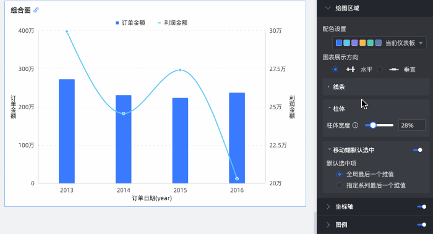Image resolution: width=433 pixels, height=234 pixels.
Task: Click the yellow swatch in the color scheme
Action: coord(362,43)
